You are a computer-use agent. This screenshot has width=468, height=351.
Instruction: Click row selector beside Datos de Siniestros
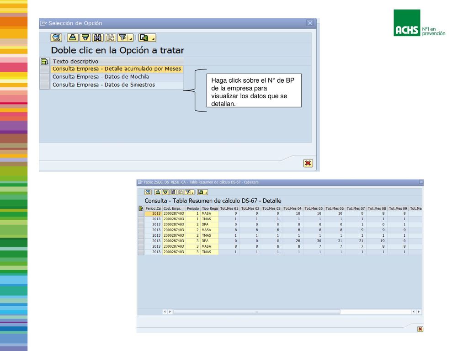[44, 85]
